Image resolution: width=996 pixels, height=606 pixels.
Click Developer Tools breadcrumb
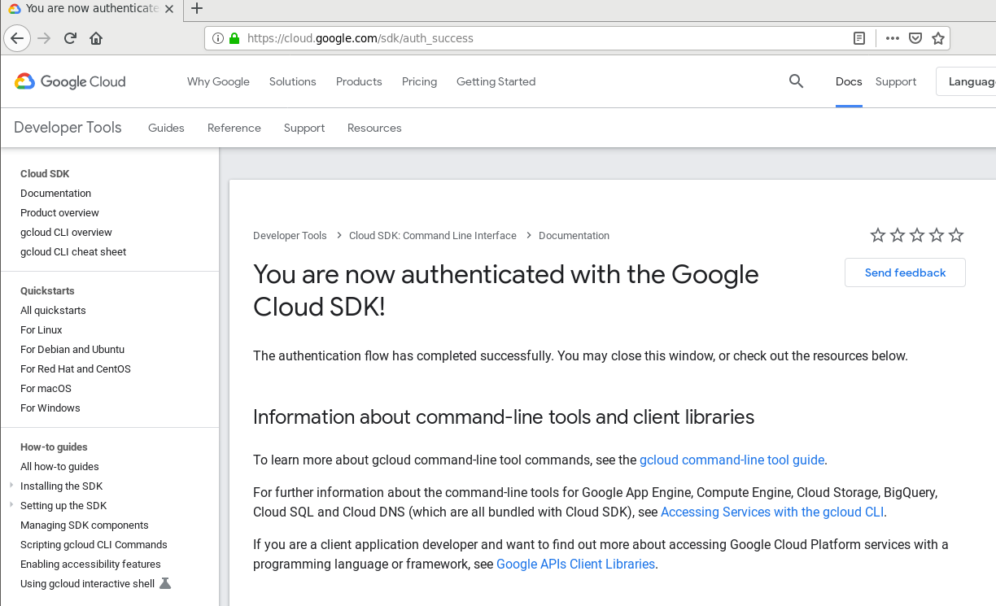point(290,235)
